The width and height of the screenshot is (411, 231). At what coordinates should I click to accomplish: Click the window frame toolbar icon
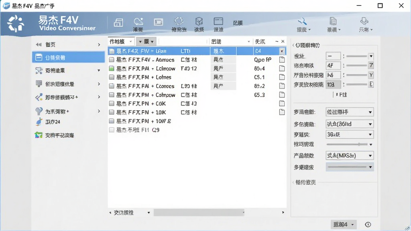(x=218, y=21)
